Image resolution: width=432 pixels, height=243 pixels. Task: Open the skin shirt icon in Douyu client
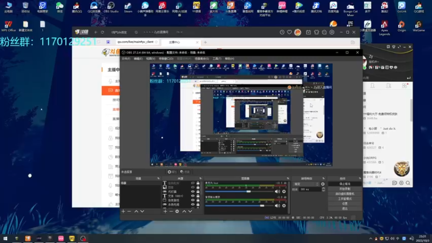coord(316,32)
